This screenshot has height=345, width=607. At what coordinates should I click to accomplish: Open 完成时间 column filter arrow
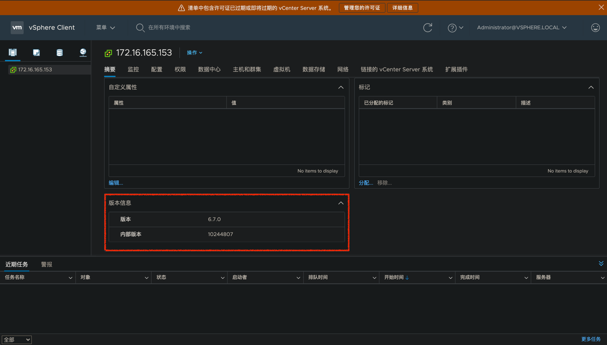pyautogui.click(x=526, y=278)
